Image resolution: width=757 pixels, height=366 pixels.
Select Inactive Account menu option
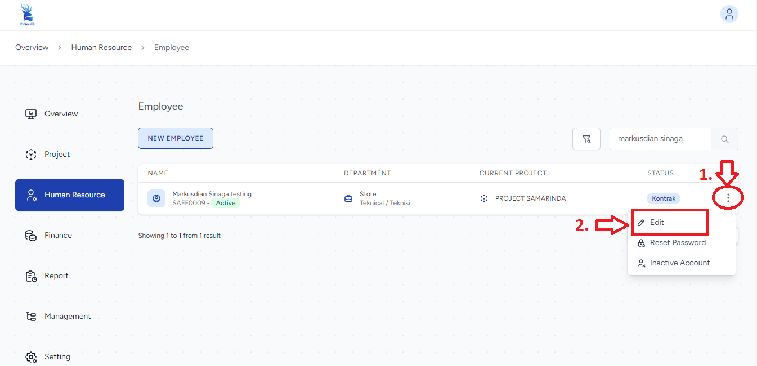click(x=679, y=263)
